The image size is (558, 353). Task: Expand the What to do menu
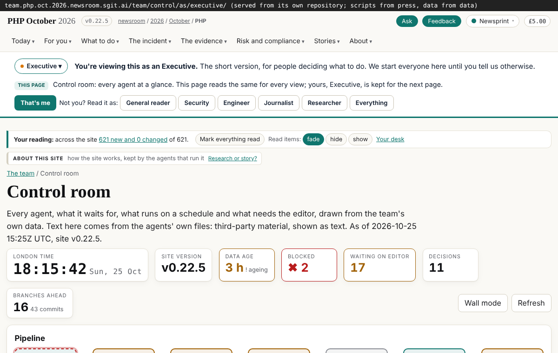(100, 41)
